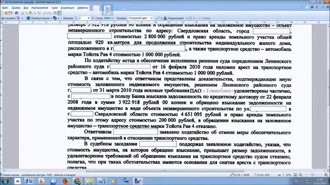Image resolution: width=330 pixels, height=185 pixels.
Task: Click the Print icon
Action: point(16,13)
